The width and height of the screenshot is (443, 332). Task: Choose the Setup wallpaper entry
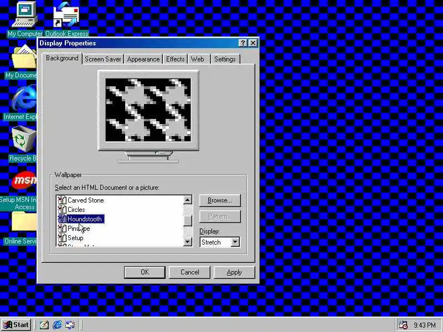pos(75,238)
